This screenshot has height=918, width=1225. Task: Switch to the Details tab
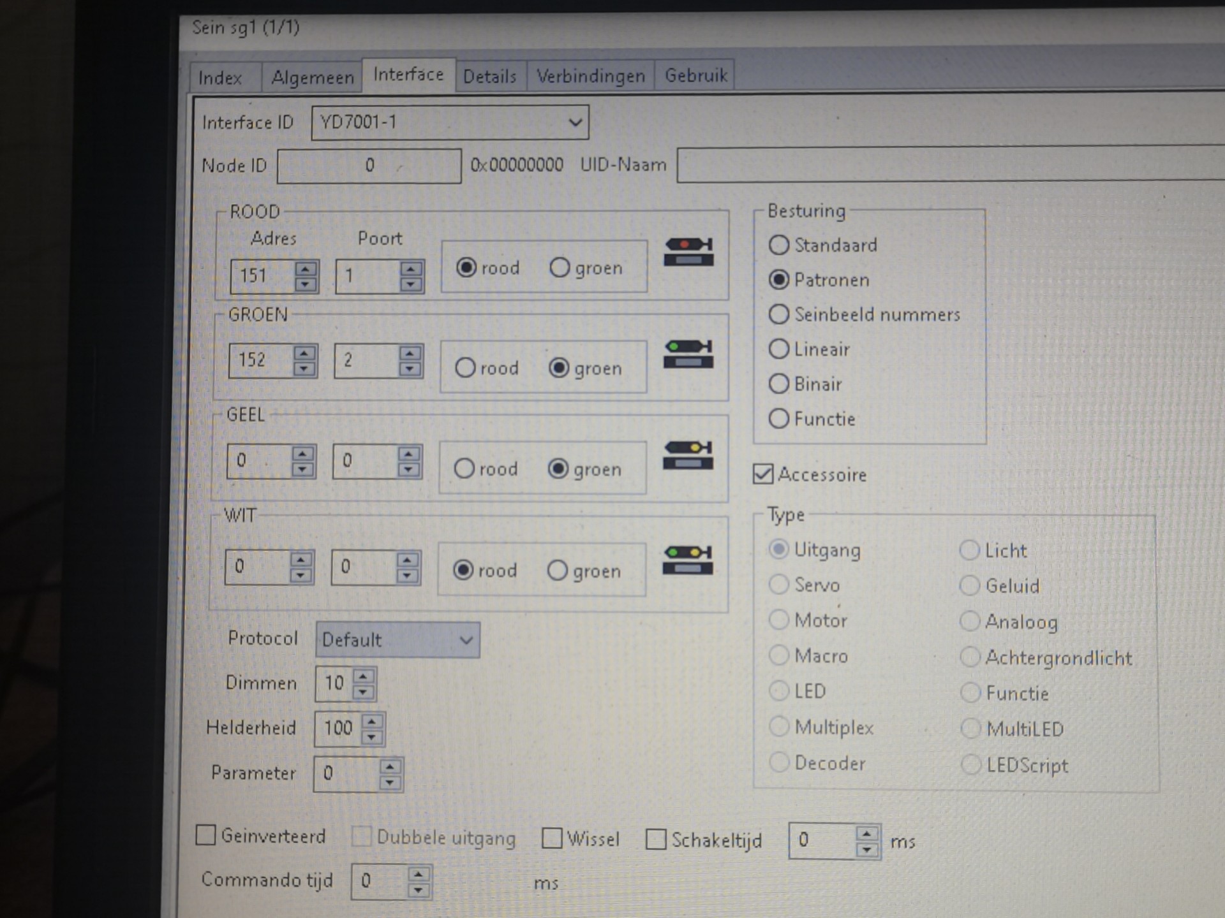[489, 77]
